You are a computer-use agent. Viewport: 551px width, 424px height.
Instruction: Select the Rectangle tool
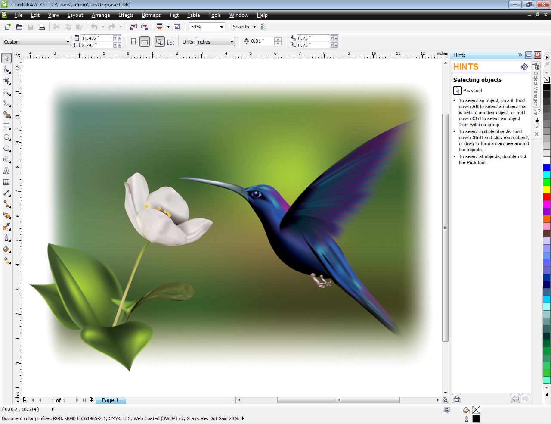(6, 126)
